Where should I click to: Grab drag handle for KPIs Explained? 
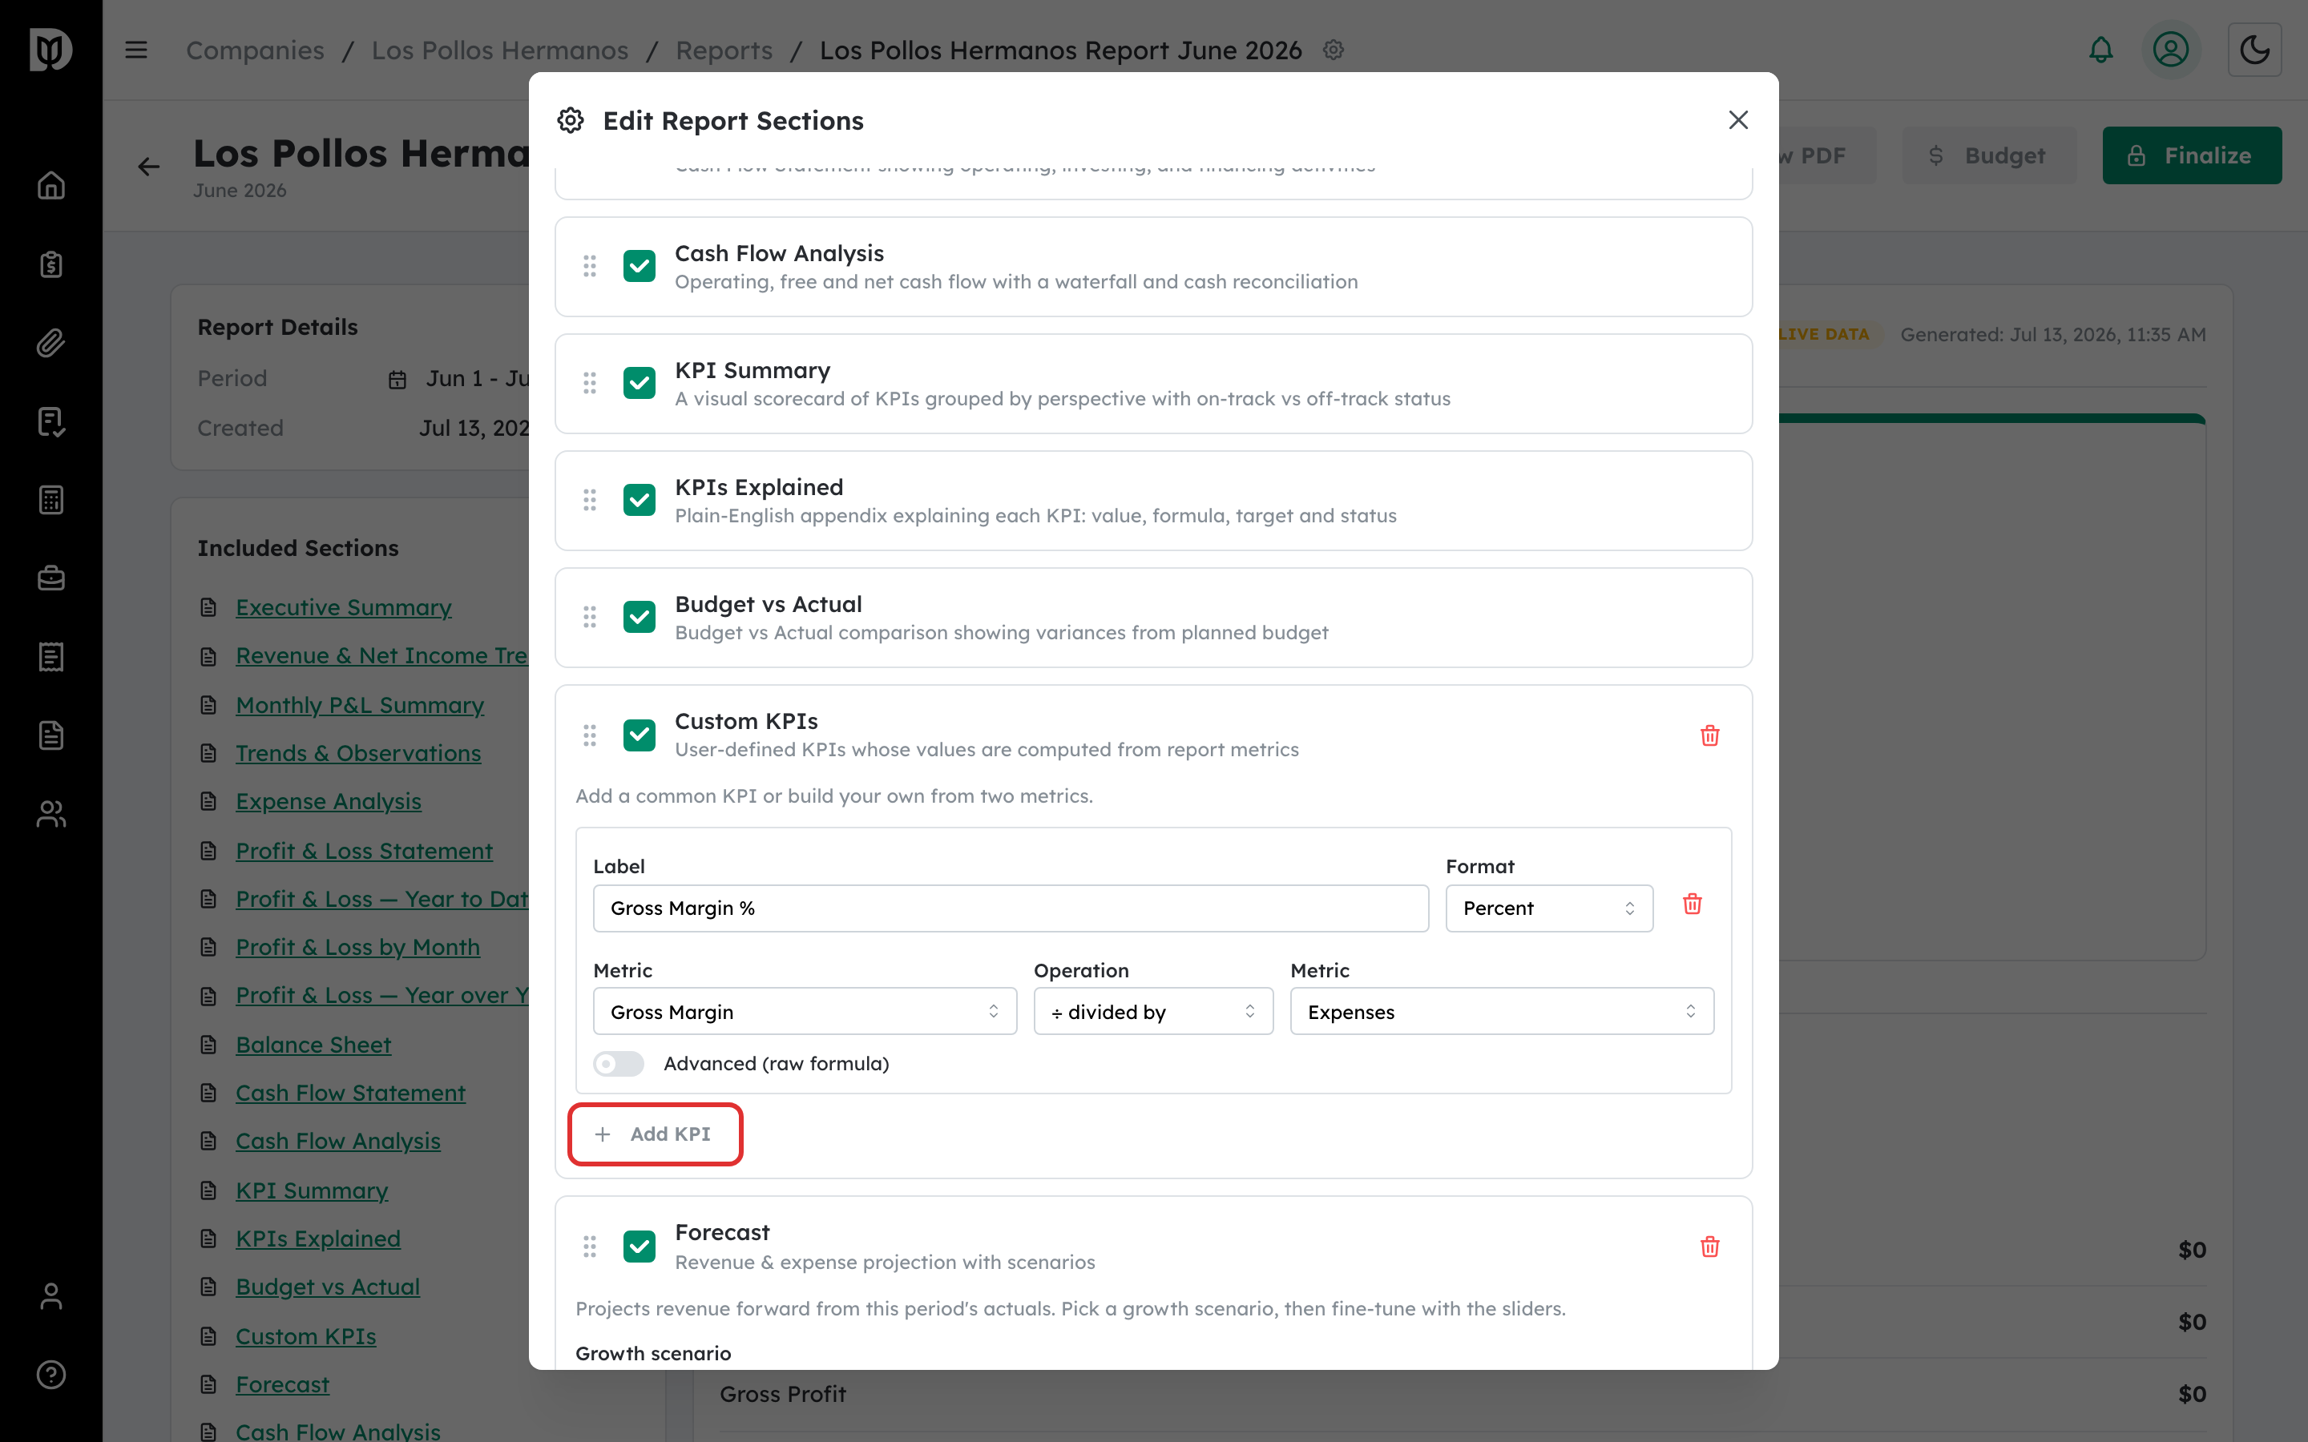pyautogui.click(x=589, y=500)
